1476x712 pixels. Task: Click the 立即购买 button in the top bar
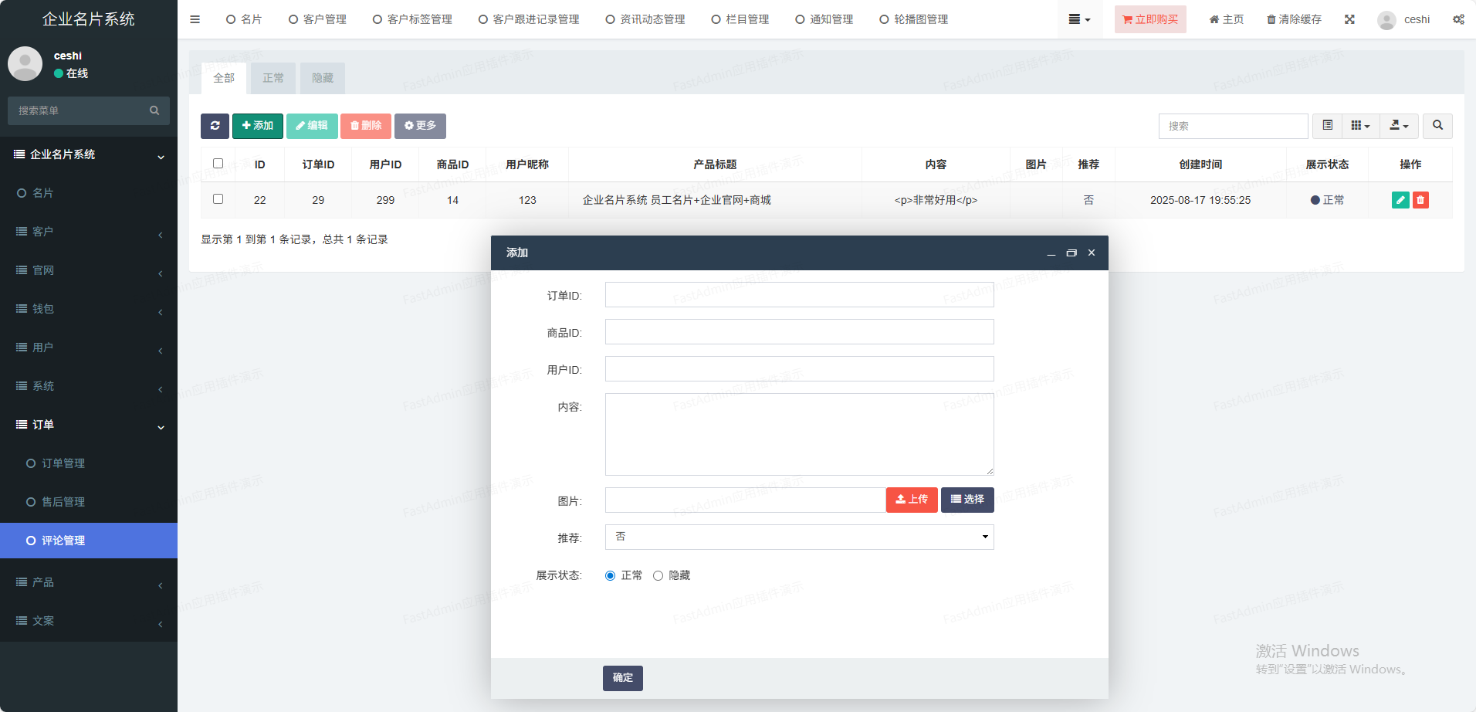click(x=1150, y=19)
